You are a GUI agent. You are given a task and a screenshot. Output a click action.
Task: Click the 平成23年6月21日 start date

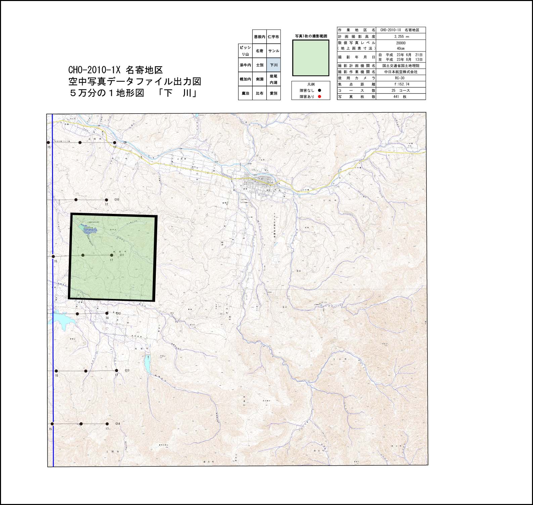(x=401, y=54)
